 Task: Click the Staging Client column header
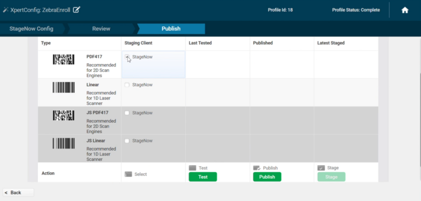coord(138,43)
